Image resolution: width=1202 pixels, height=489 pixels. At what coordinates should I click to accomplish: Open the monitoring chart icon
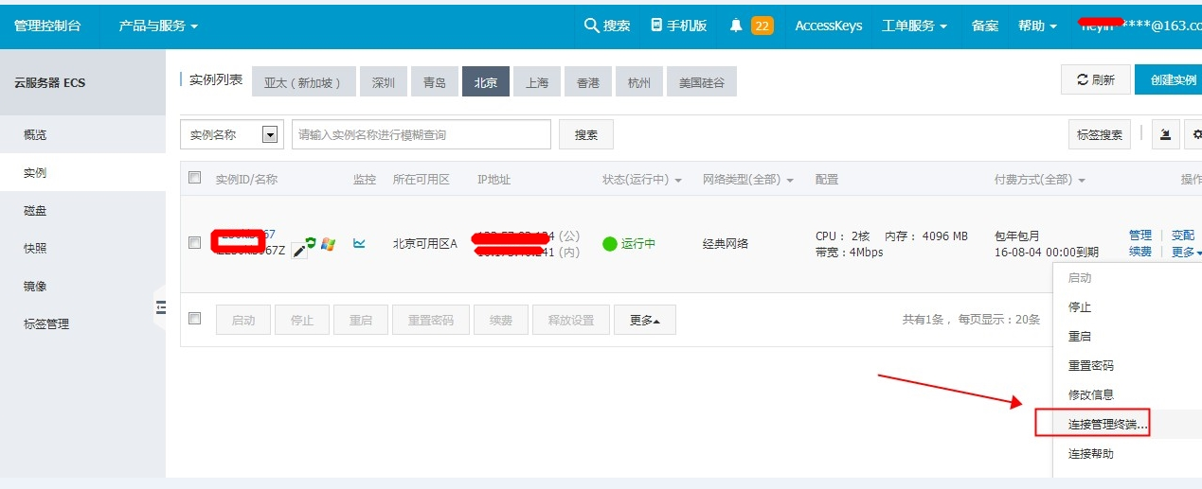coord(359,243)
